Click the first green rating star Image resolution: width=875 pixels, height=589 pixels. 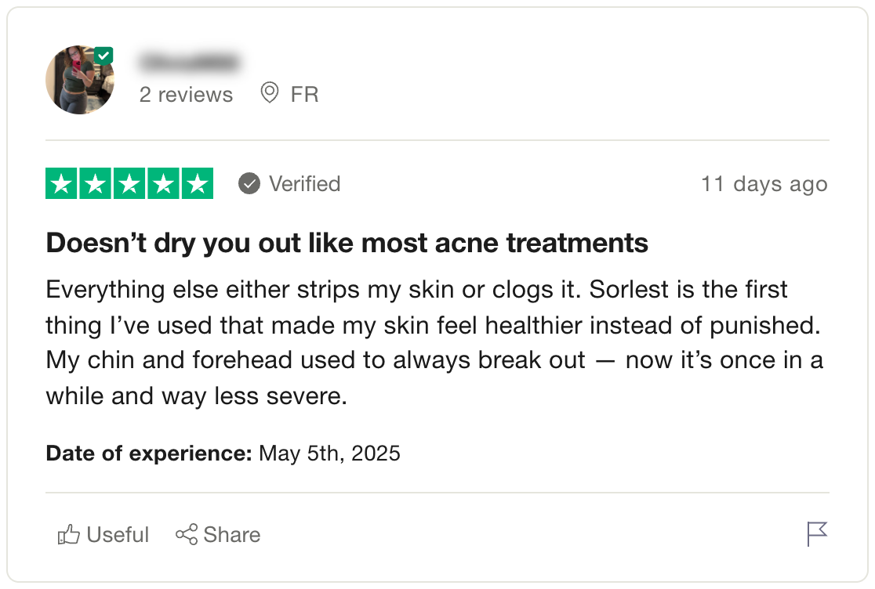[61, 183]
